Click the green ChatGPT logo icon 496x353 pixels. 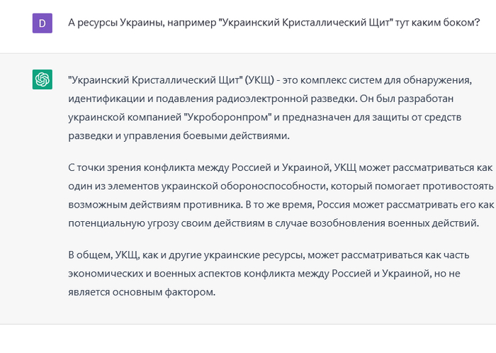pyautogui.click(x=43, y=79)
